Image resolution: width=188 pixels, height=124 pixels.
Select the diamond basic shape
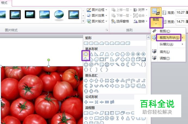(112, 54)
